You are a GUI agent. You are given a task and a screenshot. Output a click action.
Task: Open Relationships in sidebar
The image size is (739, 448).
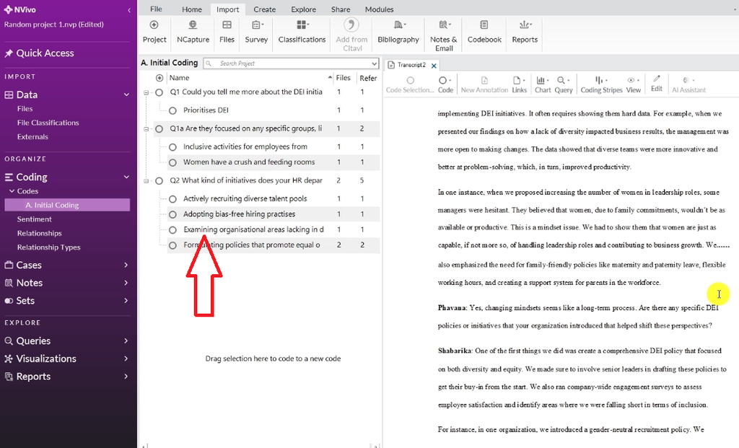coord(40,234)
